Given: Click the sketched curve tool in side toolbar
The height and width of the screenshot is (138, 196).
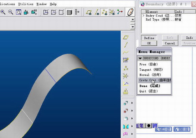Looking at the screenshot, I should 126,60.
